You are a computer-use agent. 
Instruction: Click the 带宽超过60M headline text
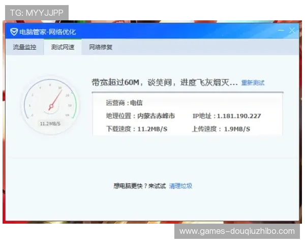(165, 82)
